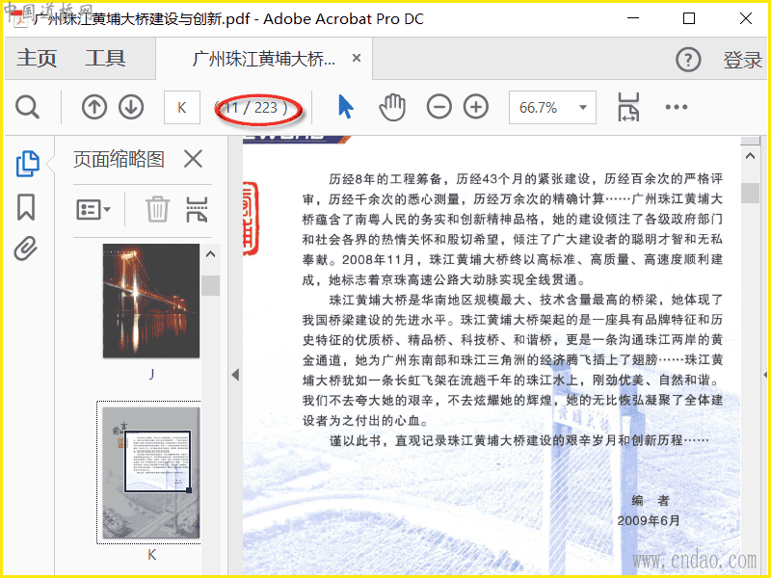771x578 pixels.
Task: Open the attachments paperclip panel
Action: [x=26, y=249]
